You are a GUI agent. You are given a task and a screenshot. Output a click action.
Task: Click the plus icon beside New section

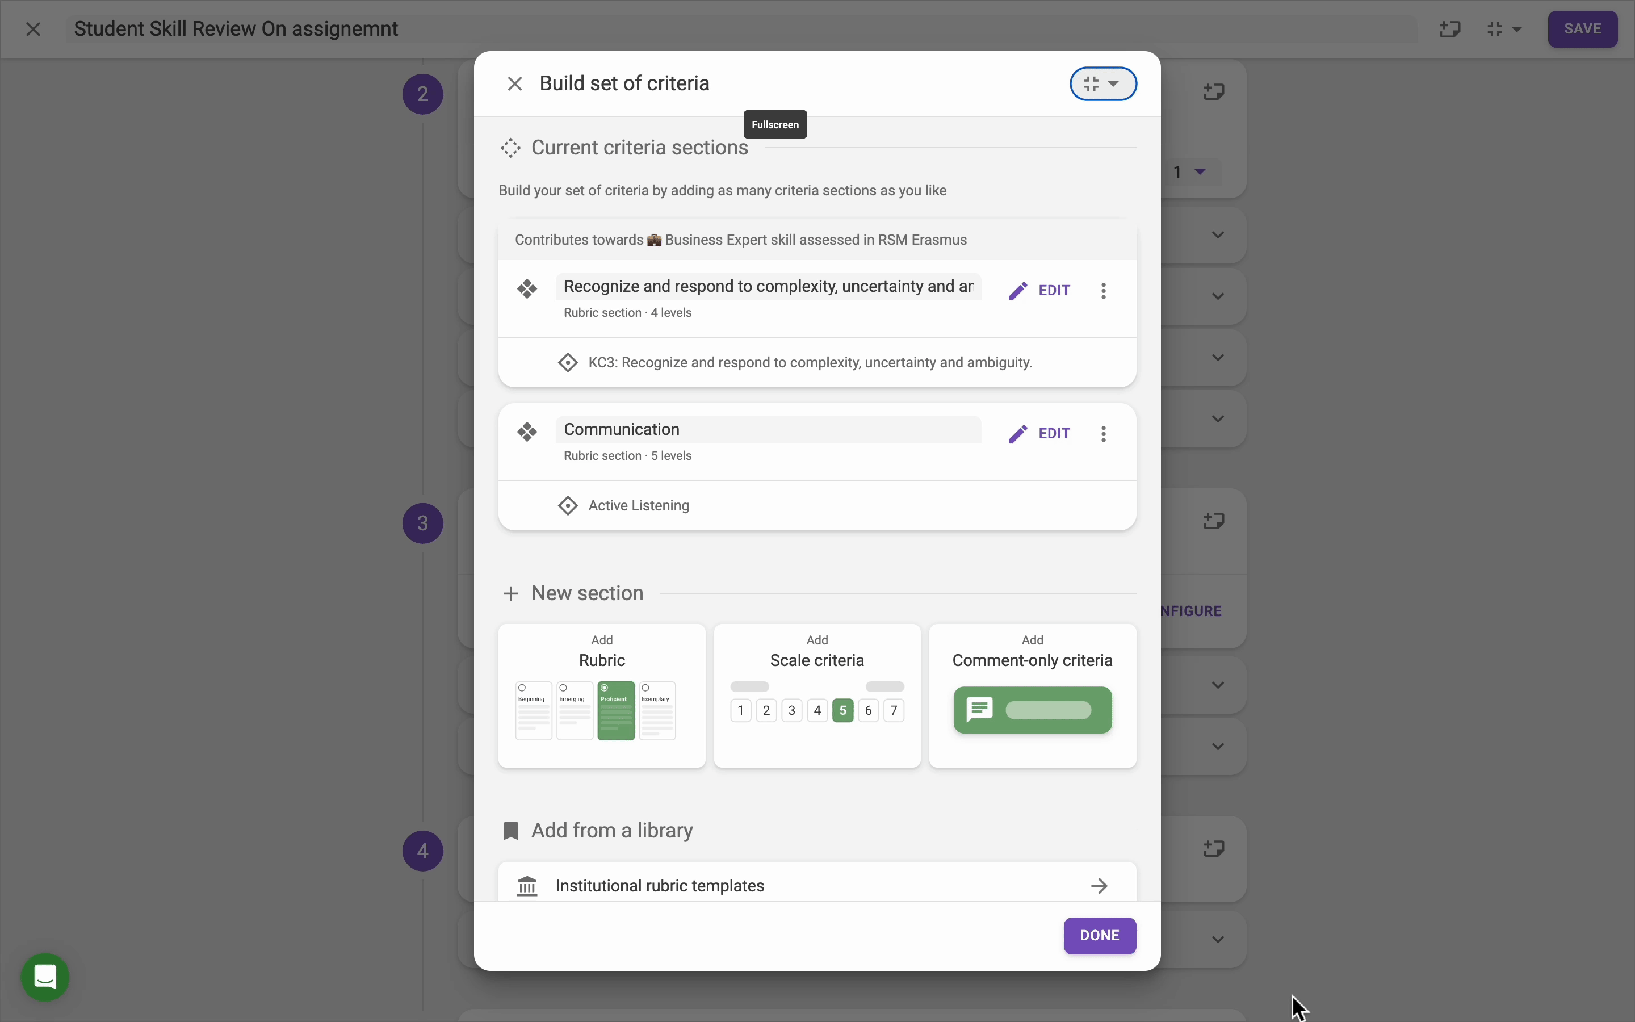tap(511, 593)
